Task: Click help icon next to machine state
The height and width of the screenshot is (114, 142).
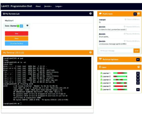Action: [x=27, y=25]
